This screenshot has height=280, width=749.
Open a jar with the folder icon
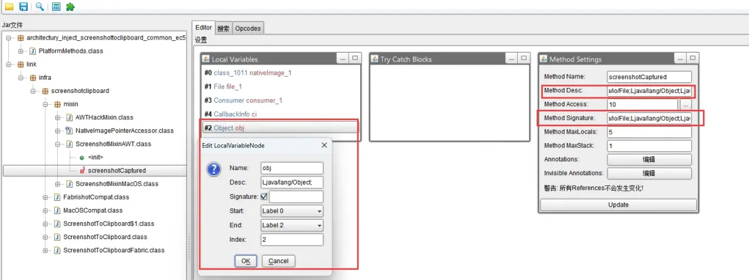(x=9, y=7)
